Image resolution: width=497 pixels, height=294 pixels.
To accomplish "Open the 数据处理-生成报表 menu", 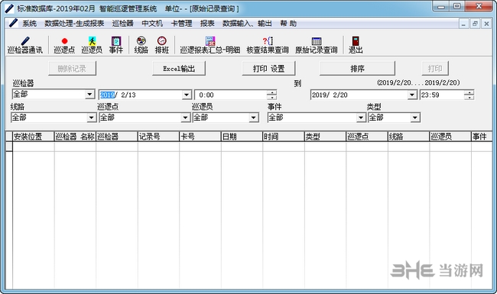I will coord(74,24).
